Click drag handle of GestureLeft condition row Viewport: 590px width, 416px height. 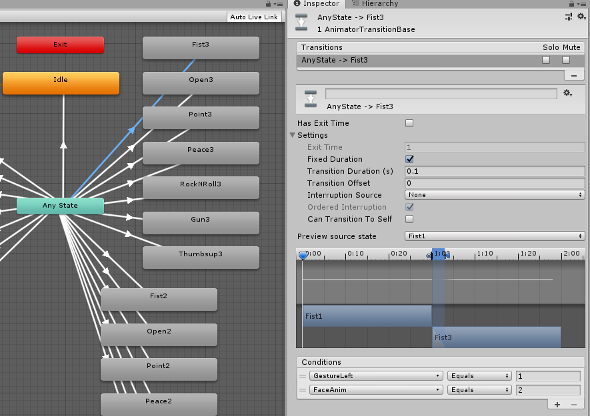pos(302,376)
